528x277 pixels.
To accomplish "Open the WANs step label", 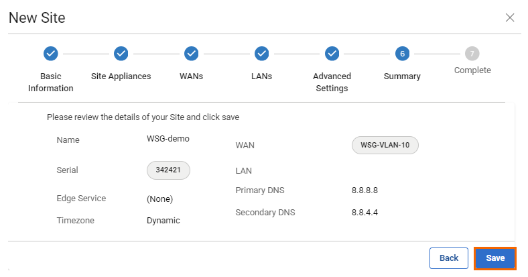I will (191, 76).
